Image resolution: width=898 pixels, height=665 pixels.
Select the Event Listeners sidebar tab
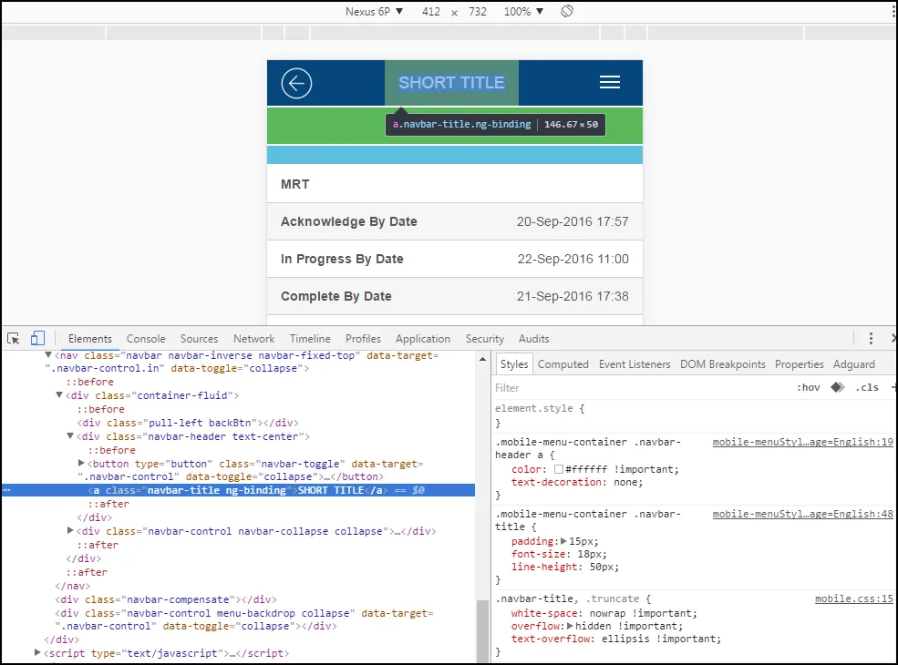(x=635, y=364)
